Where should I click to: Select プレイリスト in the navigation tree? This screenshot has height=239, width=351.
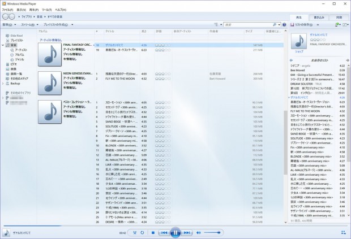pyautogui.click(x=17, y=41)
